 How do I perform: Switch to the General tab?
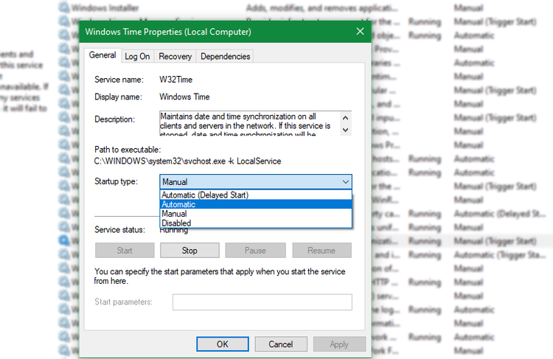(x=102, y=56)
